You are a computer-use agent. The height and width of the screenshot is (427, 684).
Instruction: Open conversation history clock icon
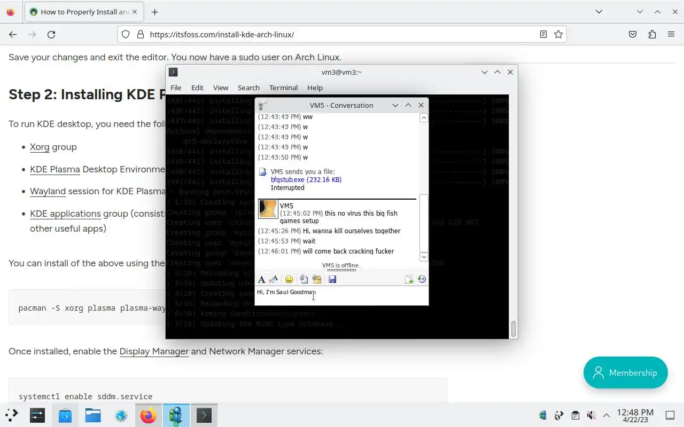pos(422,279)
